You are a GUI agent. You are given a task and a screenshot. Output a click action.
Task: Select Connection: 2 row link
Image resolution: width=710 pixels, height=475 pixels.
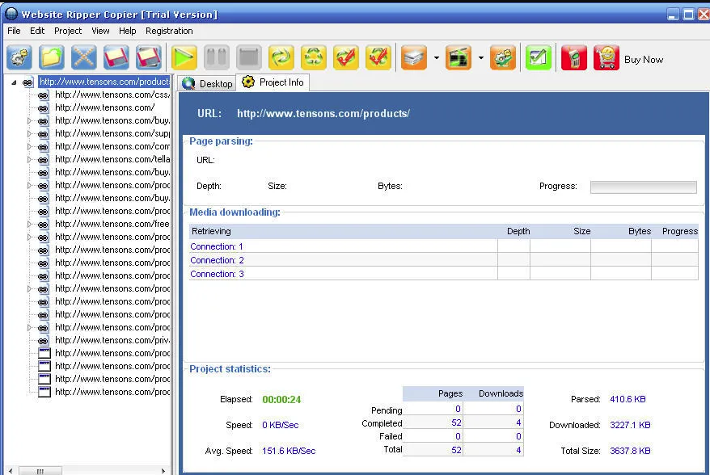[217, 260]
